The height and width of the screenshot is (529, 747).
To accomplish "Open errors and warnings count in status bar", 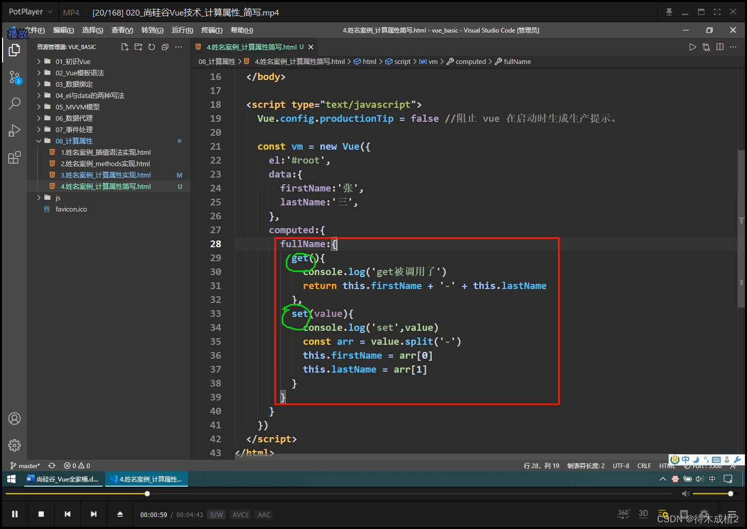I will [77, 466].
